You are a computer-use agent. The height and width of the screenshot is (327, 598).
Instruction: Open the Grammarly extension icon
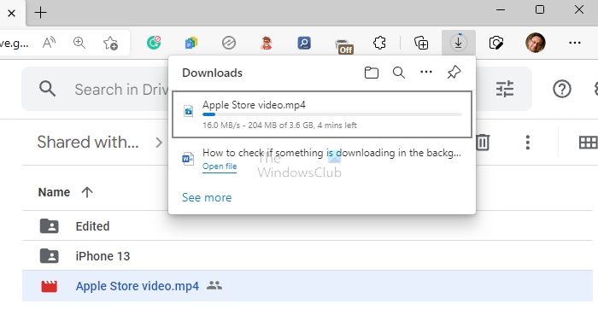154,43
